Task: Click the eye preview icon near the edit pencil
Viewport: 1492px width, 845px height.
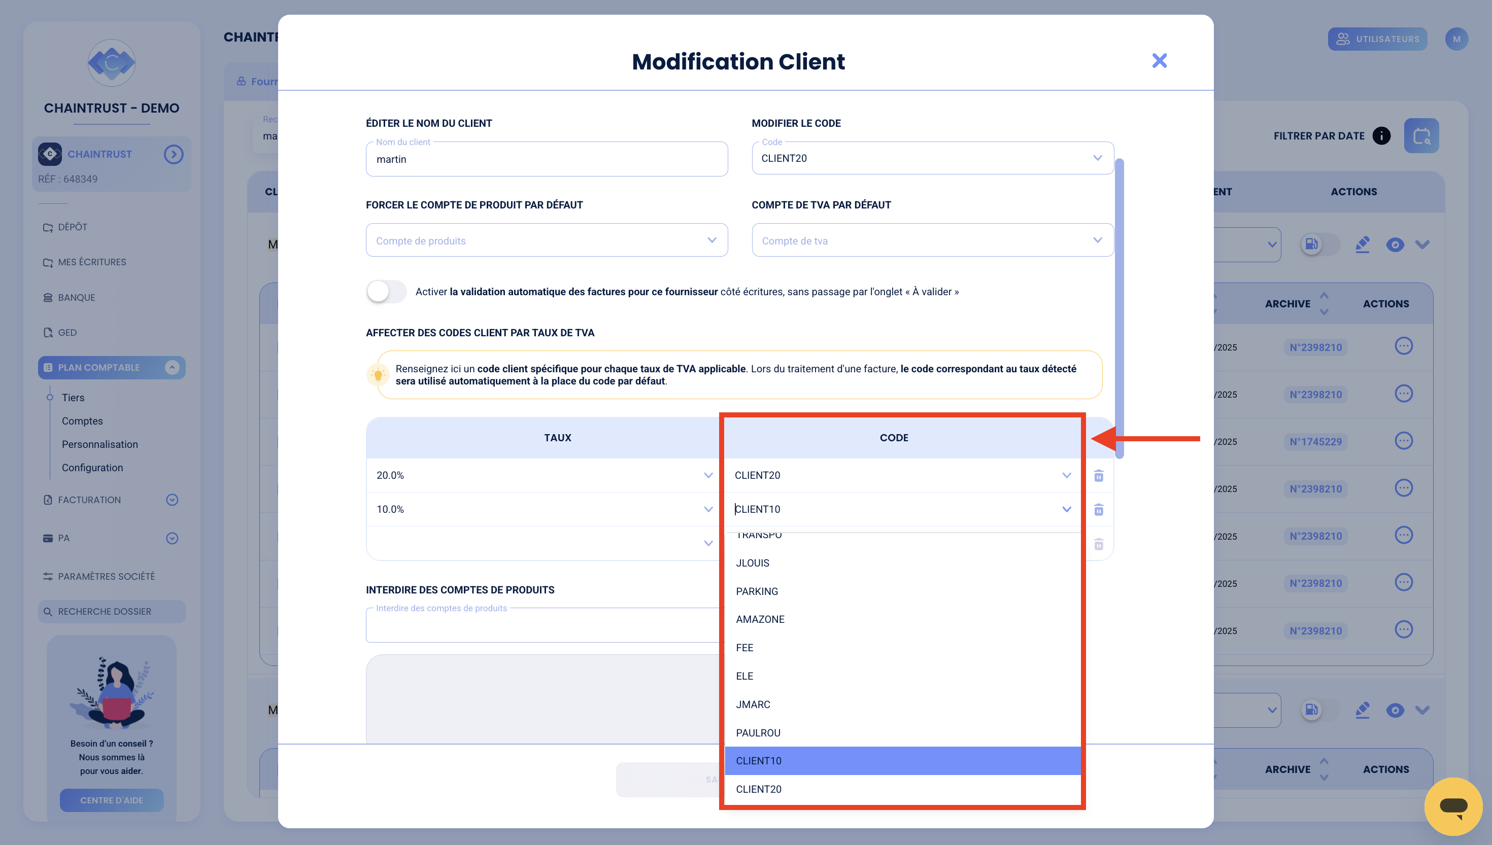Action: tap(1396, 244)
